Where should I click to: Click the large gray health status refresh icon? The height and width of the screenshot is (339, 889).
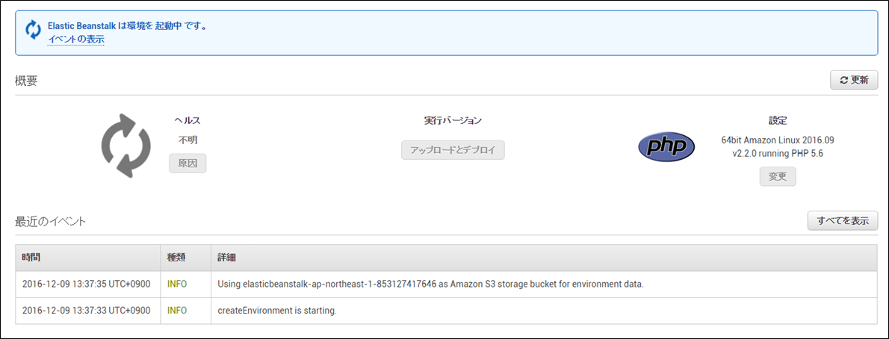pos(126,146)
